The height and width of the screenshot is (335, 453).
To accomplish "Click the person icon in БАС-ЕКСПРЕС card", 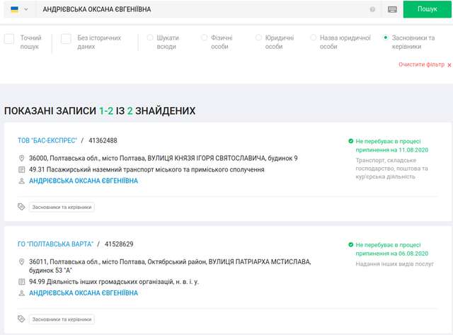I will point(21,181).
